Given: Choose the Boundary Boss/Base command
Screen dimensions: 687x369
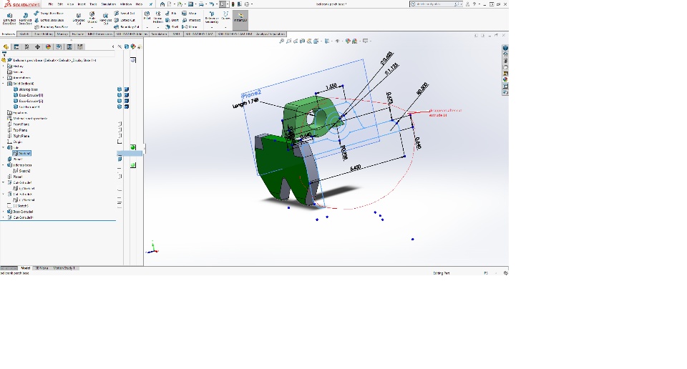Looking at the screenshot, I should pyautogui.click(x=50, y=26).
